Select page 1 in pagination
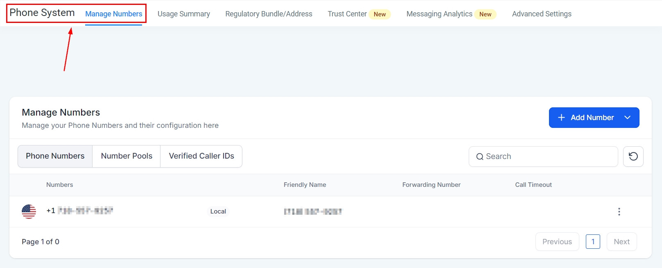 click(593, 242)
